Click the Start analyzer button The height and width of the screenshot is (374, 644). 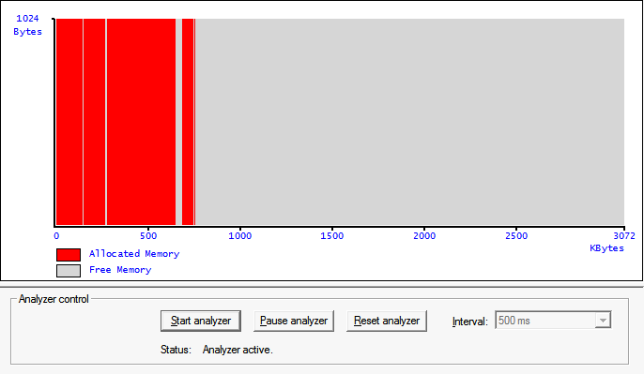pos(201,321)
